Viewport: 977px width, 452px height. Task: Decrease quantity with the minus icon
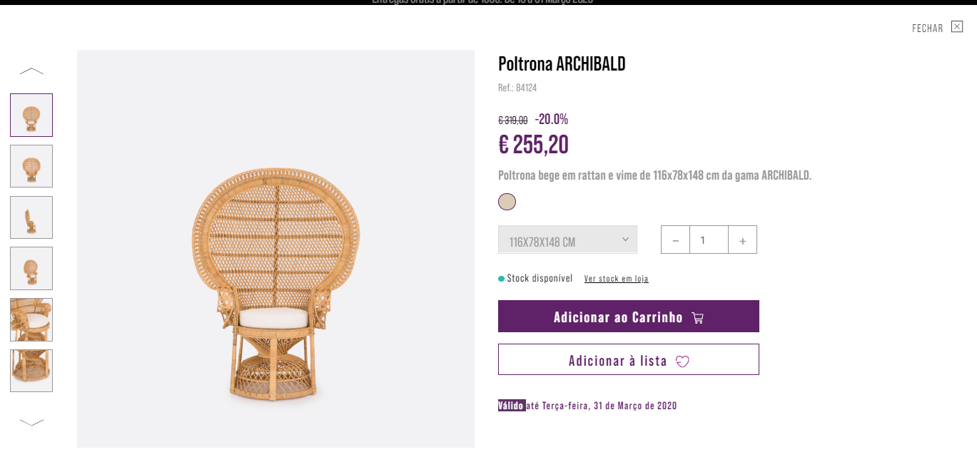[675, 240]
